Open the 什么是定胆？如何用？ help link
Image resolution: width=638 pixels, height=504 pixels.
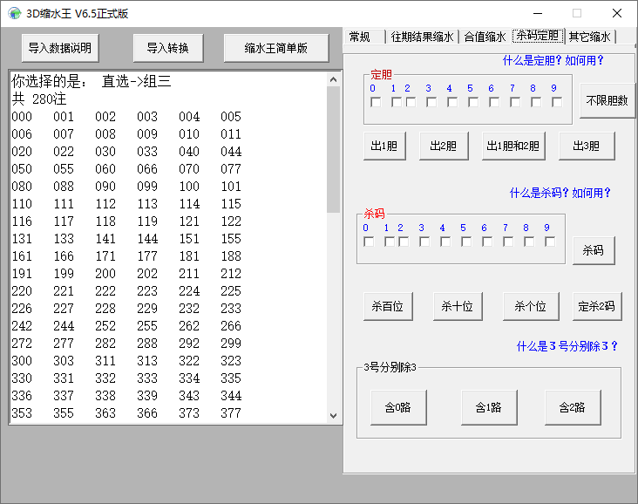(553, 61)
